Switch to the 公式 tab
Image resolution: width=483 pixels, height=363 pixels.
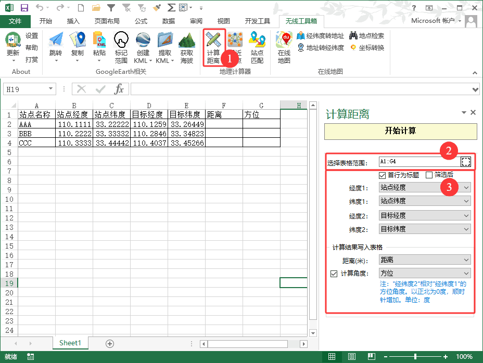click(141, 21)
